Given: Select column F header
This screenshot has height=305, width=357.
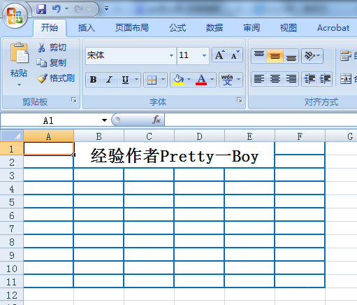Looking at the screenshot, I should [x=300, y=136].
